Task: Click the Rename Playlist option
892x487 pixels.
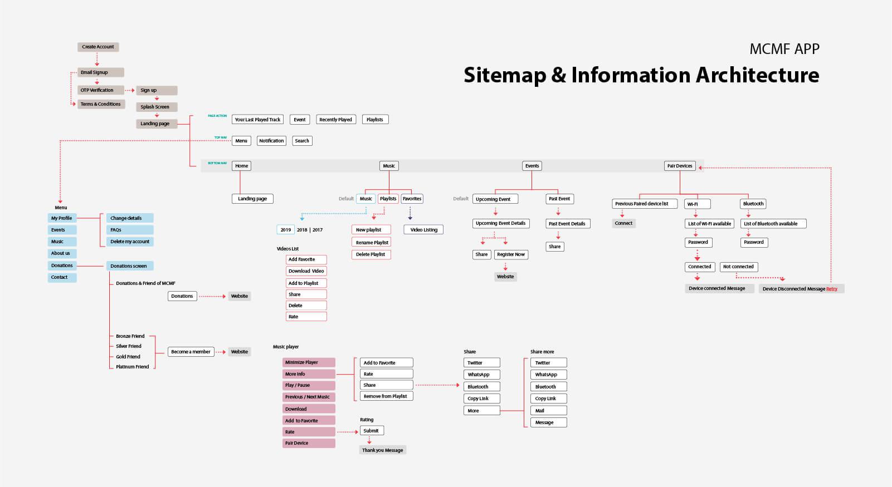Action: point(372,243)
